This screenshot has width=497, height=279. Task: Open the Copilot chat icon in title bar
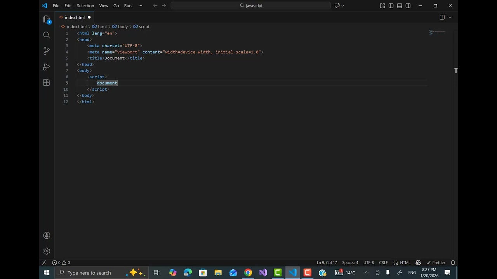coord(337,6)
